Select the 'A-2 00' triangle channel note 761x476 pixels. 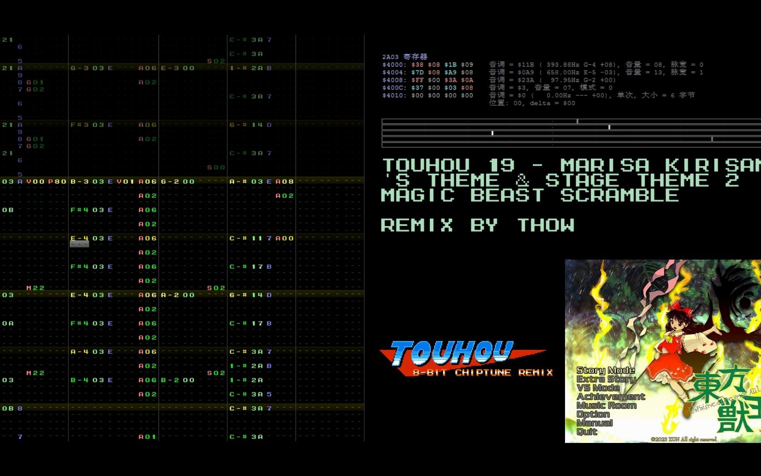tap(178, 295)
